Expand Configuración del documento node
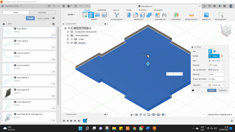This screenshot has height=132, width=235. (x=68, y=32)
